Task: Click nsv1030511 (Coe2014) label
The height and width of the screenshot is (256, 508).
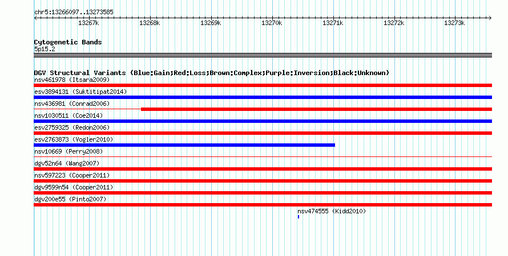Action: (68, 115)
